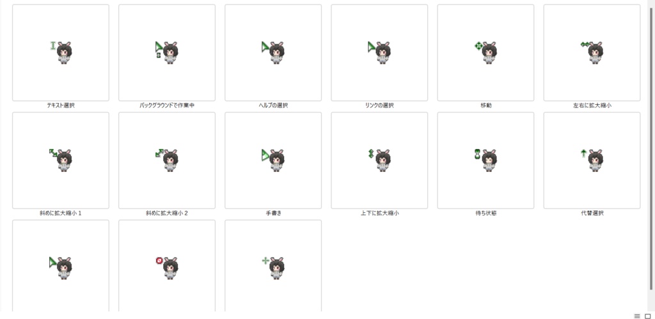The height and width of the screenshot is (319, 655).
Task: Click the テキスト選択 file name label
Action: click(x=61, y=105)
